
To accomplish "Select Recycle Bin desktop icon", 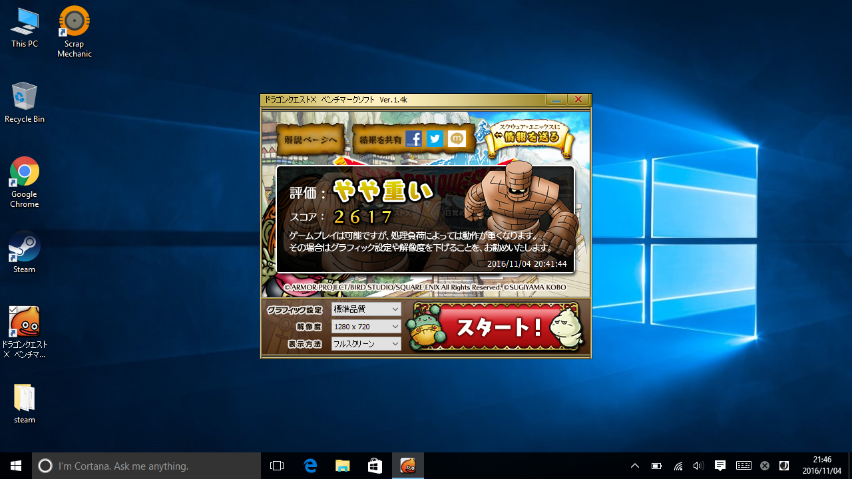I will (25, 102).
